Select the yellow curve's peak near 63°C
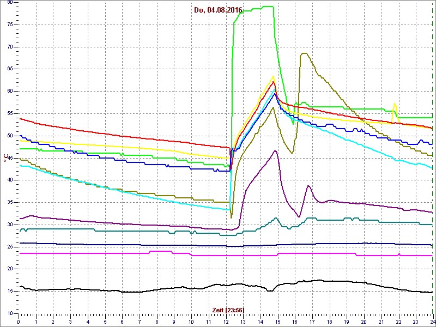The height and width of the screenshot is (327, 436). point(273,76)
